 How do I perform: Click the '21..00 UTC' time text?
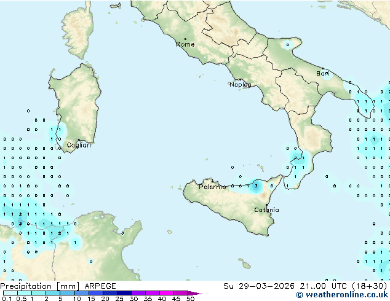click(324, 286)
